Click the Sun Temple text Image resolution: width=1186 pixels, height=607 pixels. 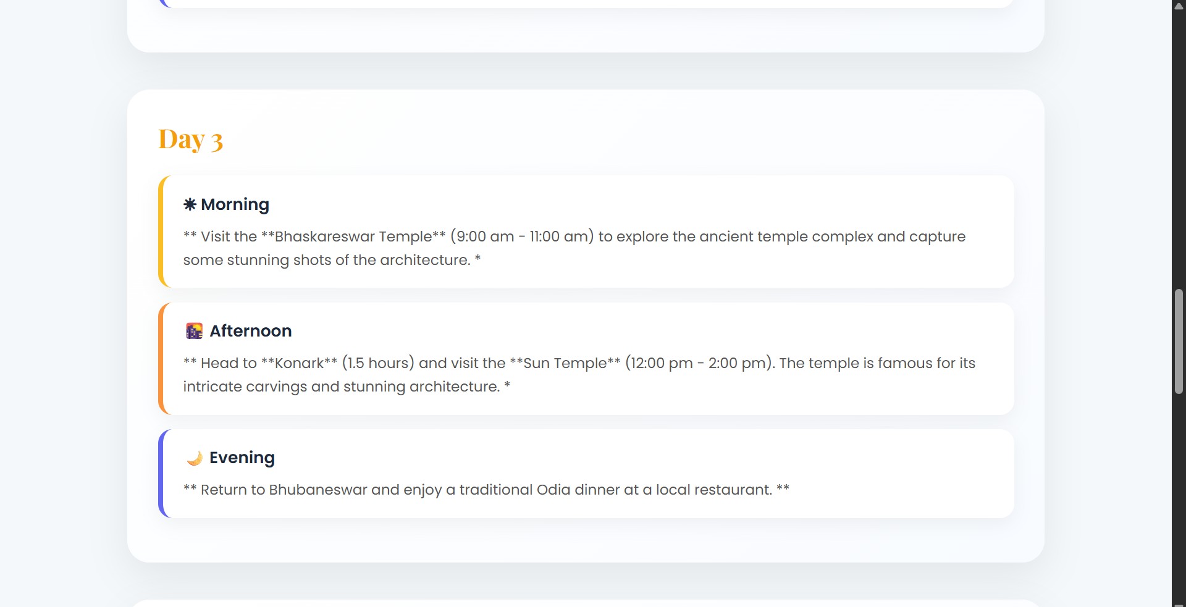pyautogui.click(x=565, y=363)
